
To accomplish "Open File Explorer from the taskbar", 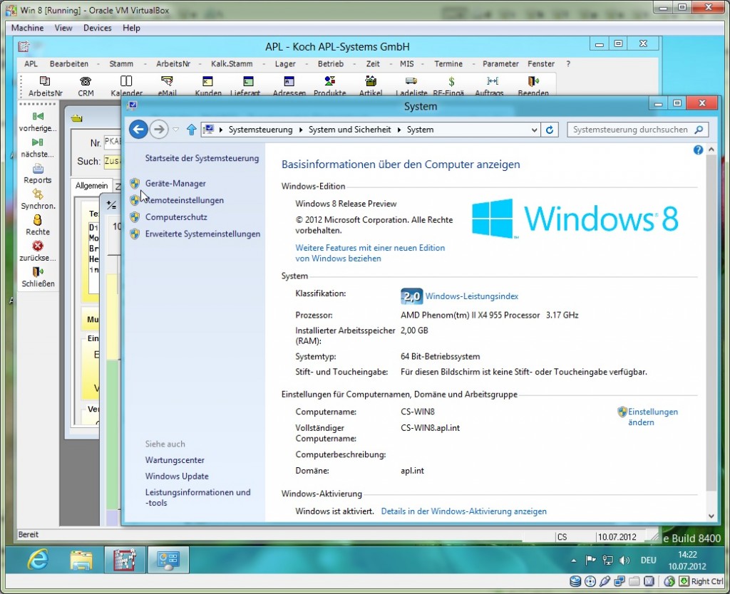I will pyautogui.click(x=81, y=560).
